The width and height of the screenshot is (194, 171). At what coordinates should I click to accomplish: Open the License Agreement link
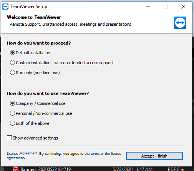(x=29, y=153)
